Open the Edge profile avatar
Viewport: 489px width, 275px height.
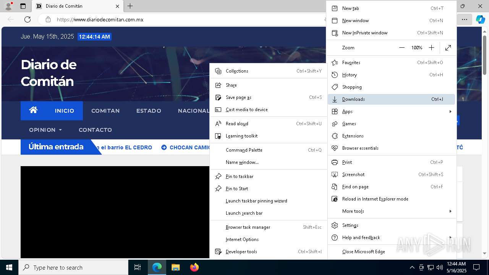coord(8,6)
